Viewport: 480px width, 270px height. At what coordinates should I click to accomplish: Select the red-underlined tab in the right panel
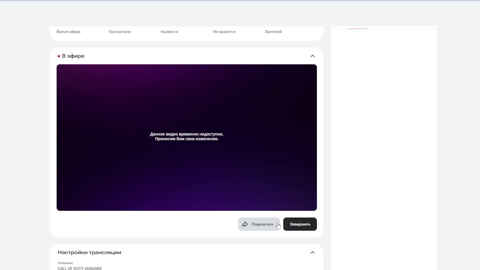click(357, 27)
